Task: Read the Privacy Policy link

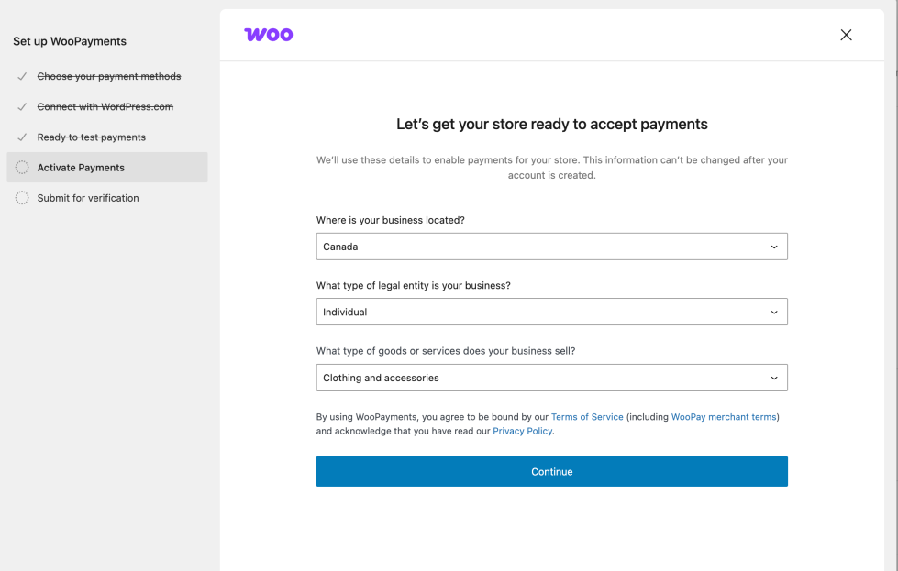Action: click(523, 431)
